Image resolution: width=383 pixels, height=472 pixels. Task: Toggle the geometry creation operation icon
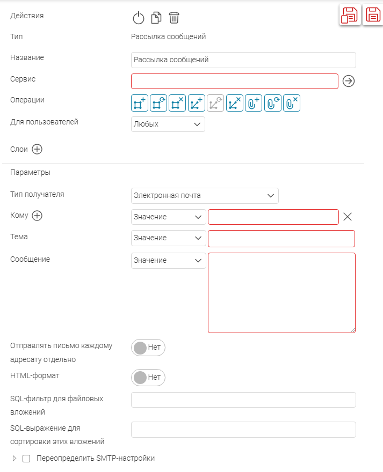(x=197, y=103)
